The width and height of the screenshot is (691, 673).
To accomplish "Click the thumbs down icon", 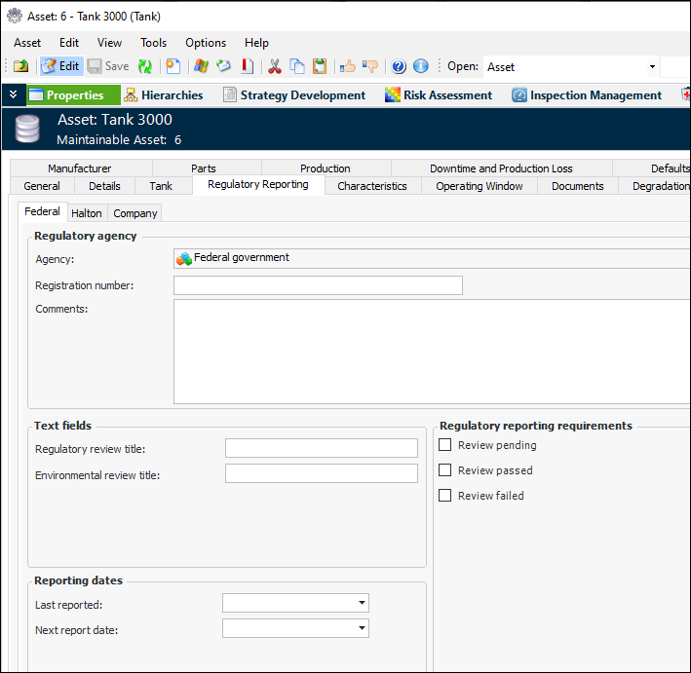I will coord(370,66).
